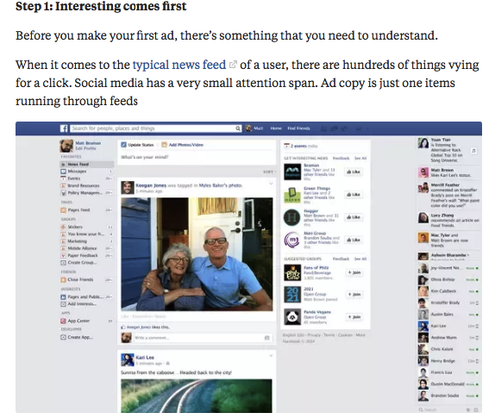Screen dimensions: 495x419
Task: Open a chat with Kristoffer Brady
Action: 448,303
